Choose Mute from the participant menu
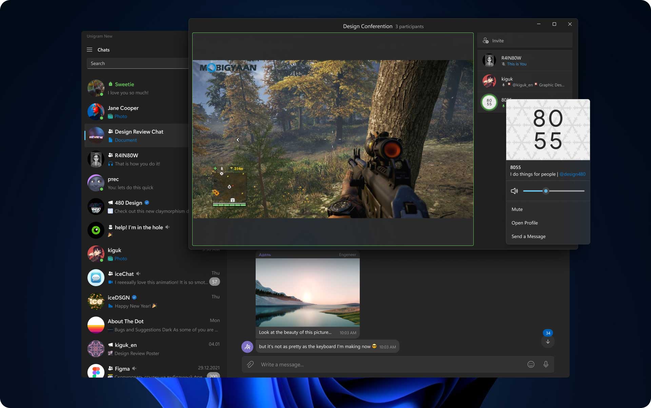Viewport: 651px width, 408px height. [x=548, y=209]
